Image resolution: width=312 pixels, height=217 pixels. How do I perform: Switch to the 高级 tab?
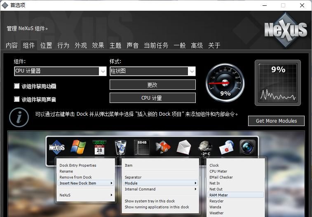(x=197, y=45)
